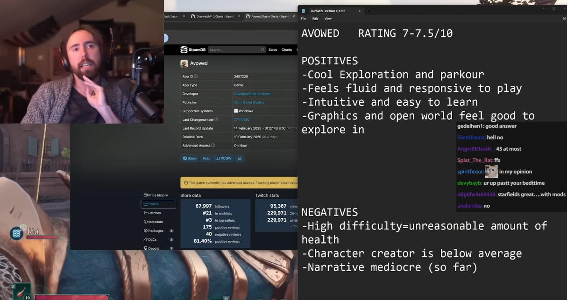Click the #21 in wishlists value
This screenshot has width=567, height=300.
pyautogui.click(x=207, y=213)
